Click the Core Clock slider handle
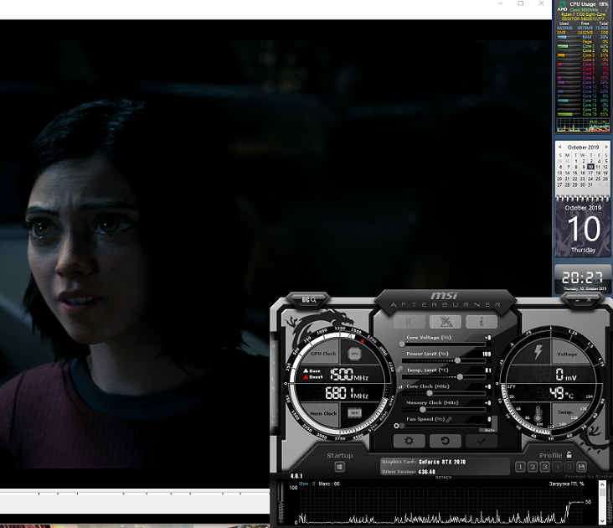 click(x=430, y=392)
